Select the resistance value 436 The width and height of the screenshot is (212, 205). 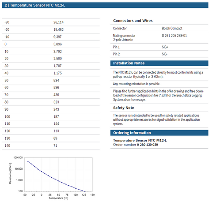(x=56, y=95)
